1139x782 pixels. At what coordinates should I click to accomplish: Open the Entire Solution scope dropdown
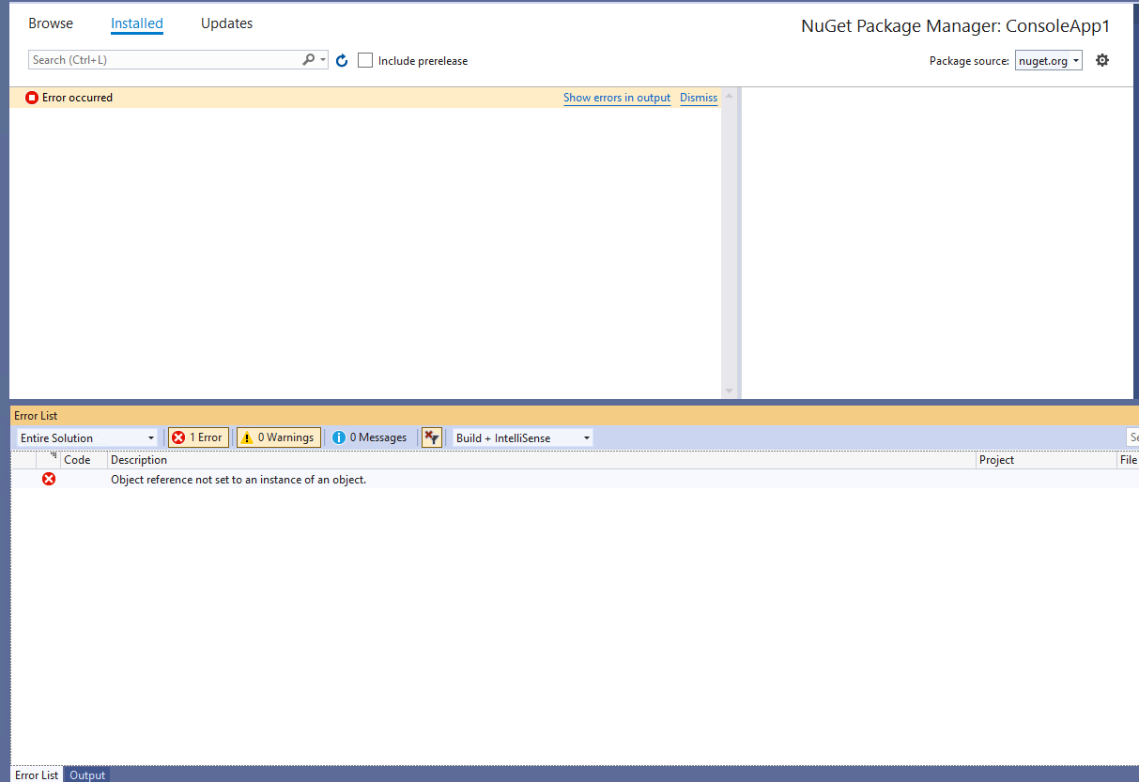pos(87,437)
